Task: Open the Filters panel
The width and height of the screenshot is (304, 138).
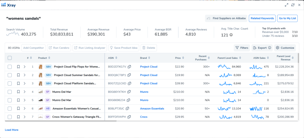Action: (x=242, y=48)
